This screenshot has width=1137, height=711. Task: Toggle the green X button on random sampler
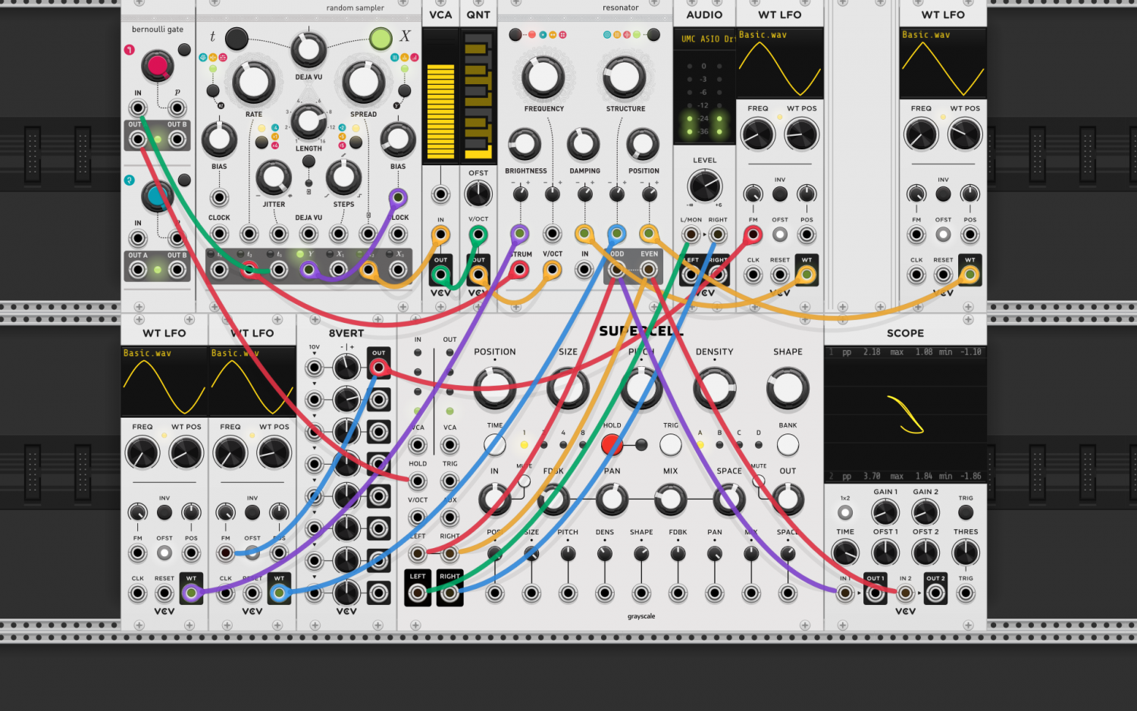(x=381, y=38)
